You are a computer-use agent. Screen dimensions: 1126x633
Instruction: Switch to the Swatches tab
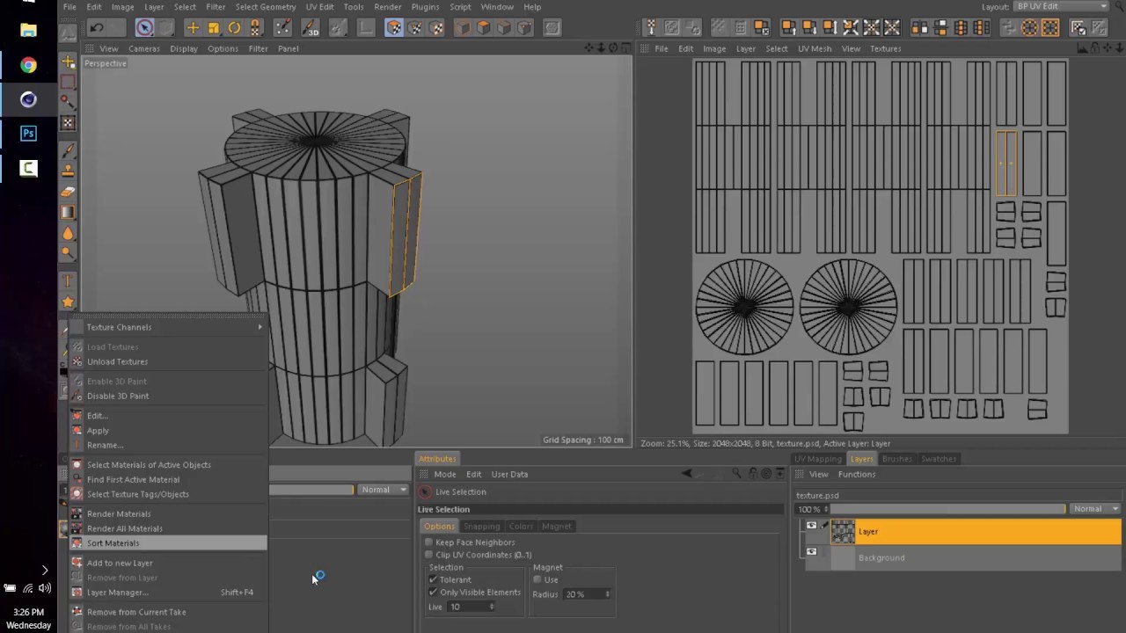938,459
